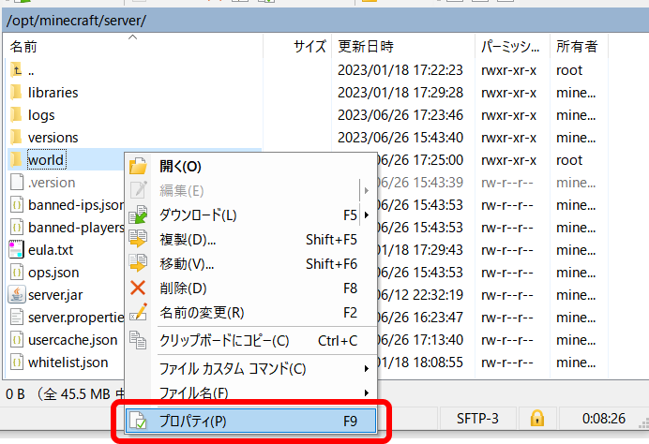Image resolution: width=649 pixels, height=444 pixels.
Task: Select the eula.txt file name
Action: [x=51, y=250]
